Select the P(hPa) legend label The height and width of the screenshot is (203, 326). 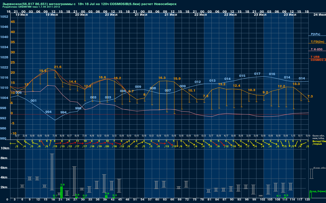pyautogui.click(x=316, y=34)
